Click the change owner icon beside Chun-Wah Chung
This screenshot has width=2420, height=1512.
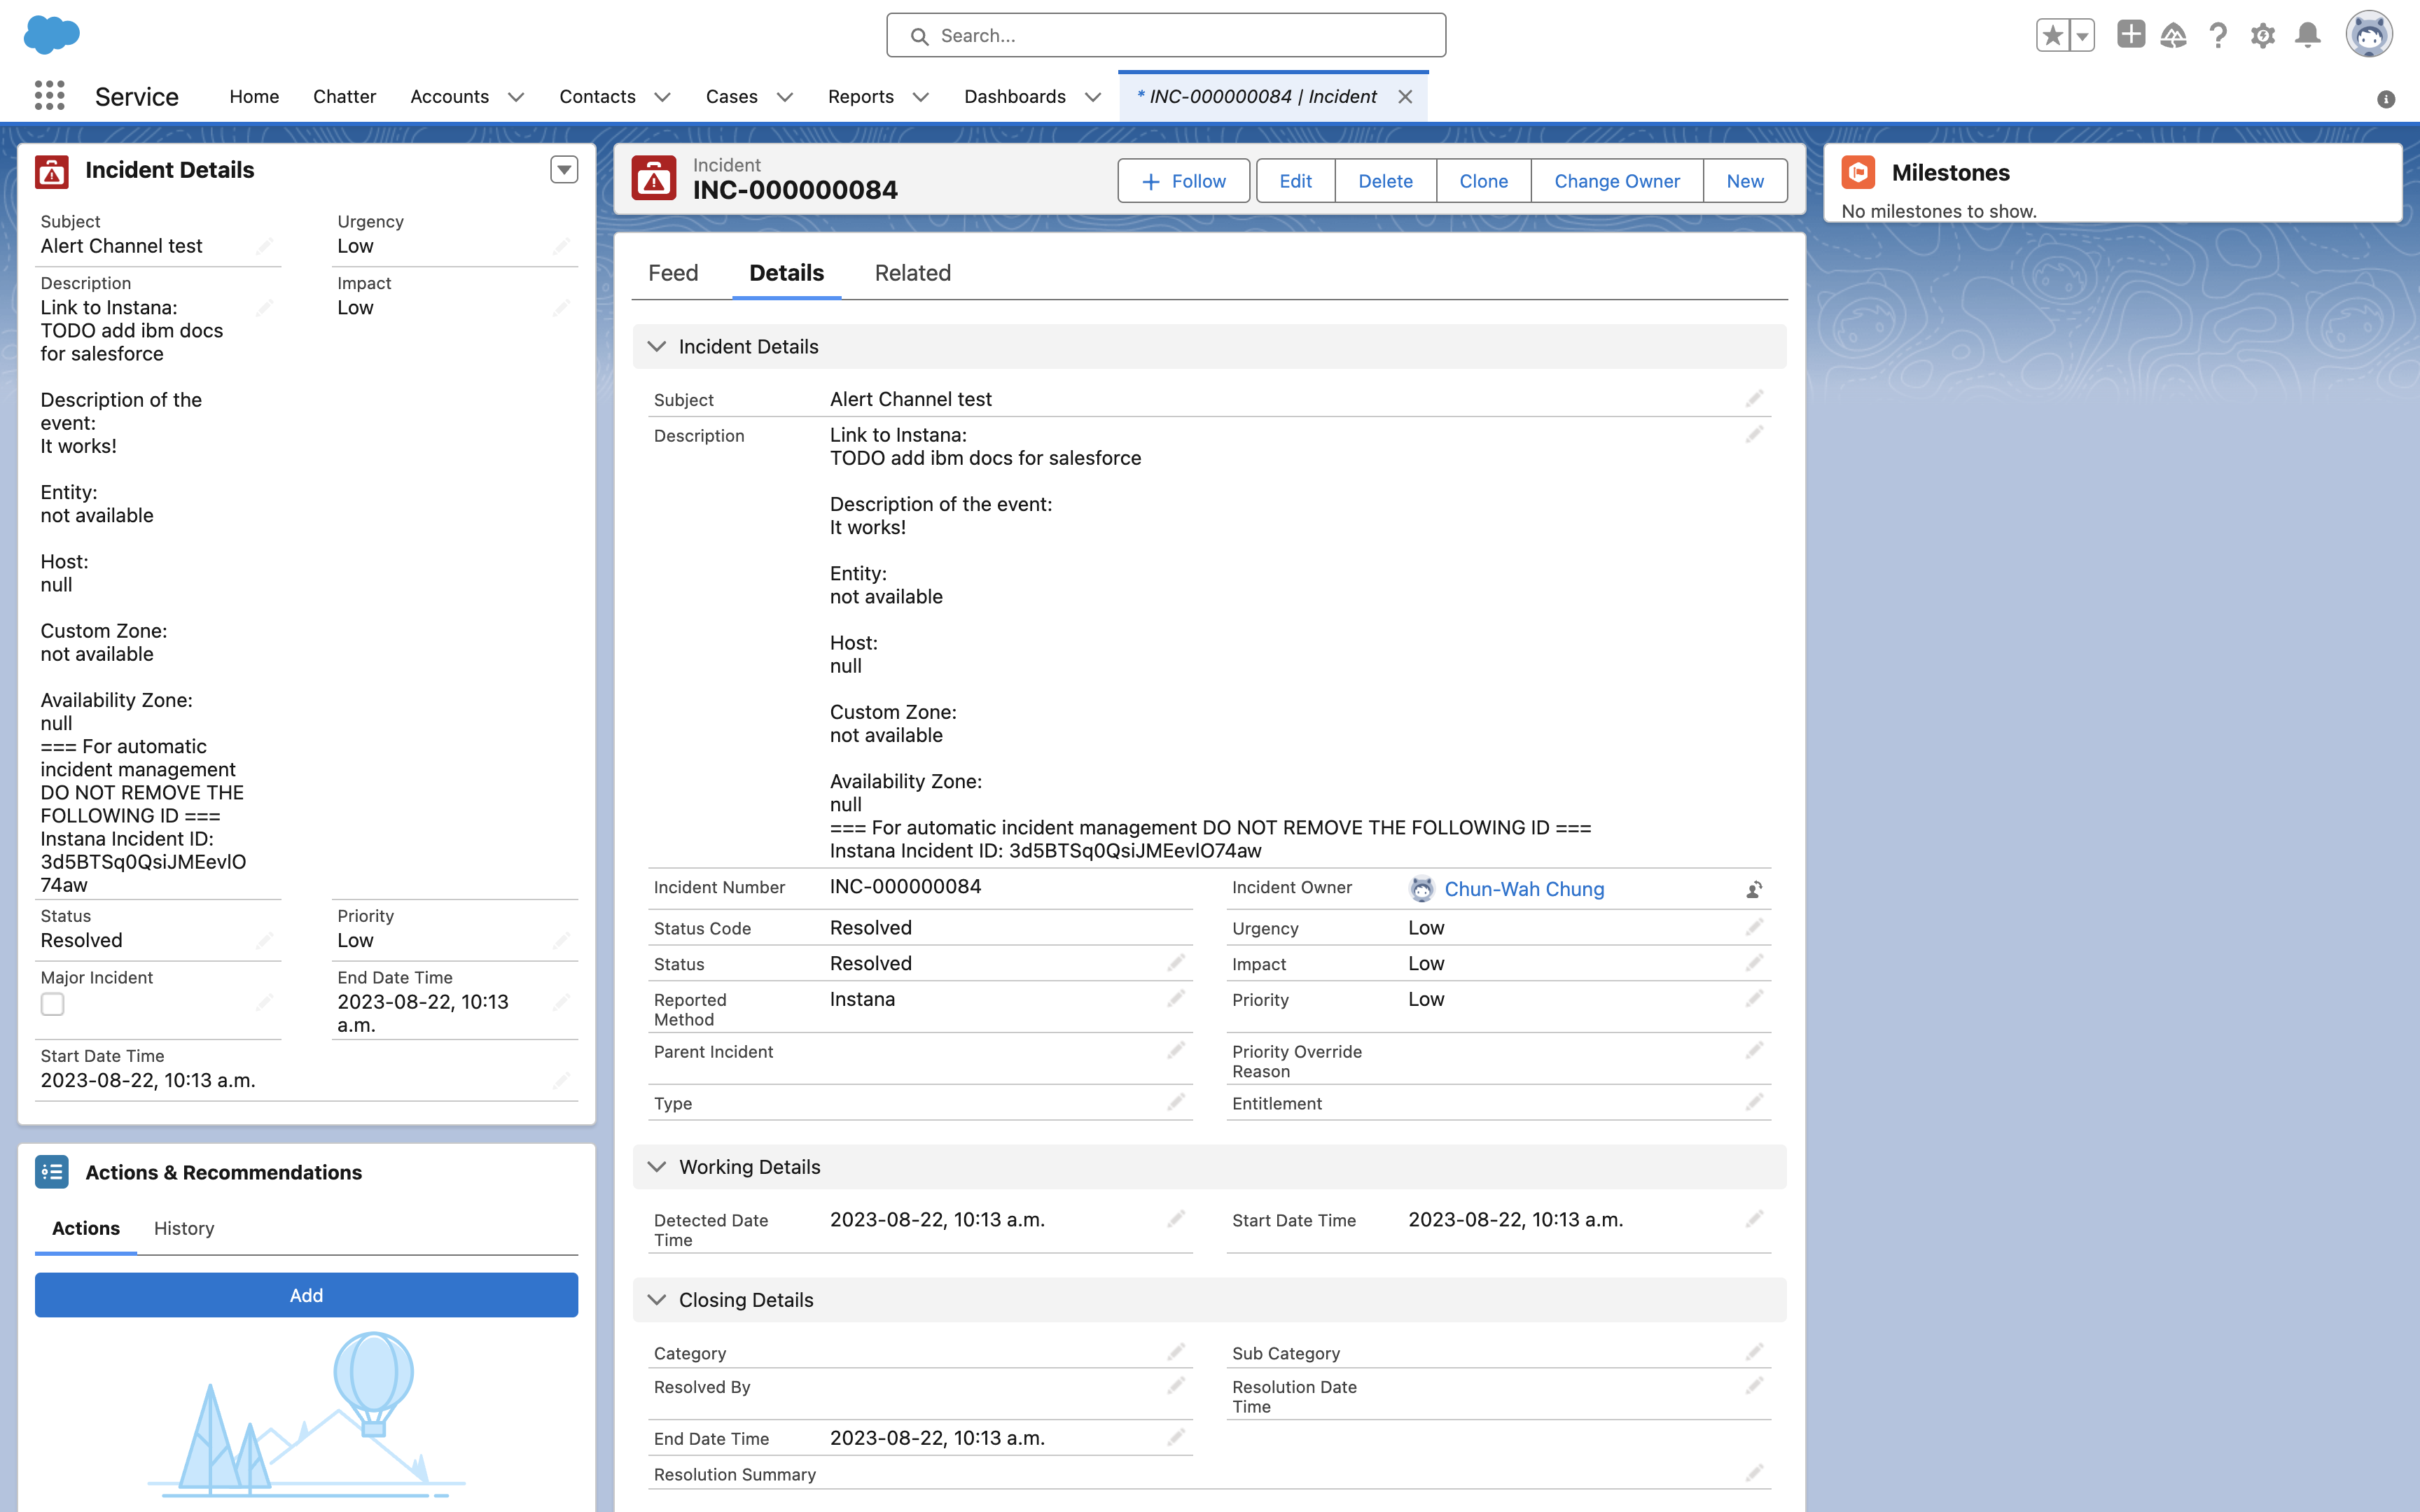pyautogui.click(x=1754, y=889)
